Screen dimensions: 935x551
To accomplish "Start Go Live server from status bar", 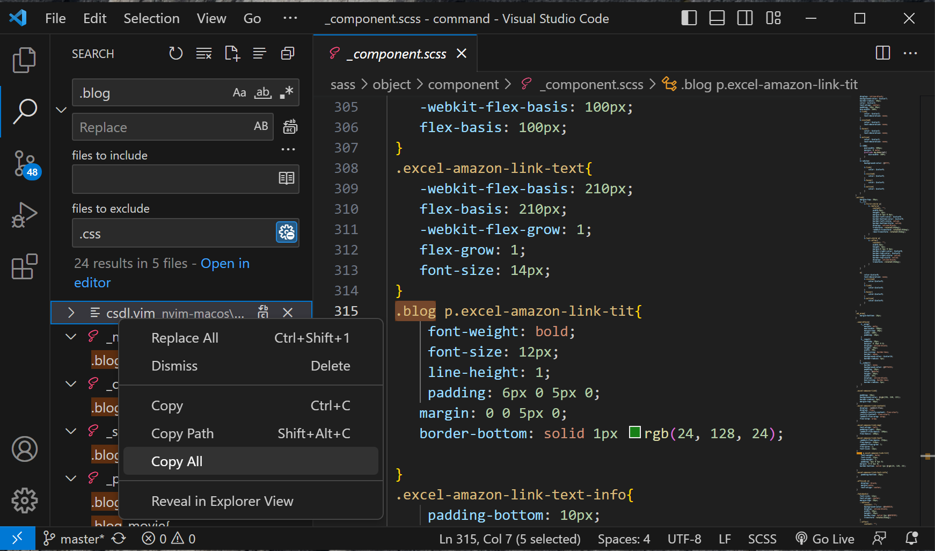I will point(825,538).
